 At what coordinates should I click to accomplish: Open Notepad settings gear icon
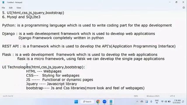click(184, 8)
